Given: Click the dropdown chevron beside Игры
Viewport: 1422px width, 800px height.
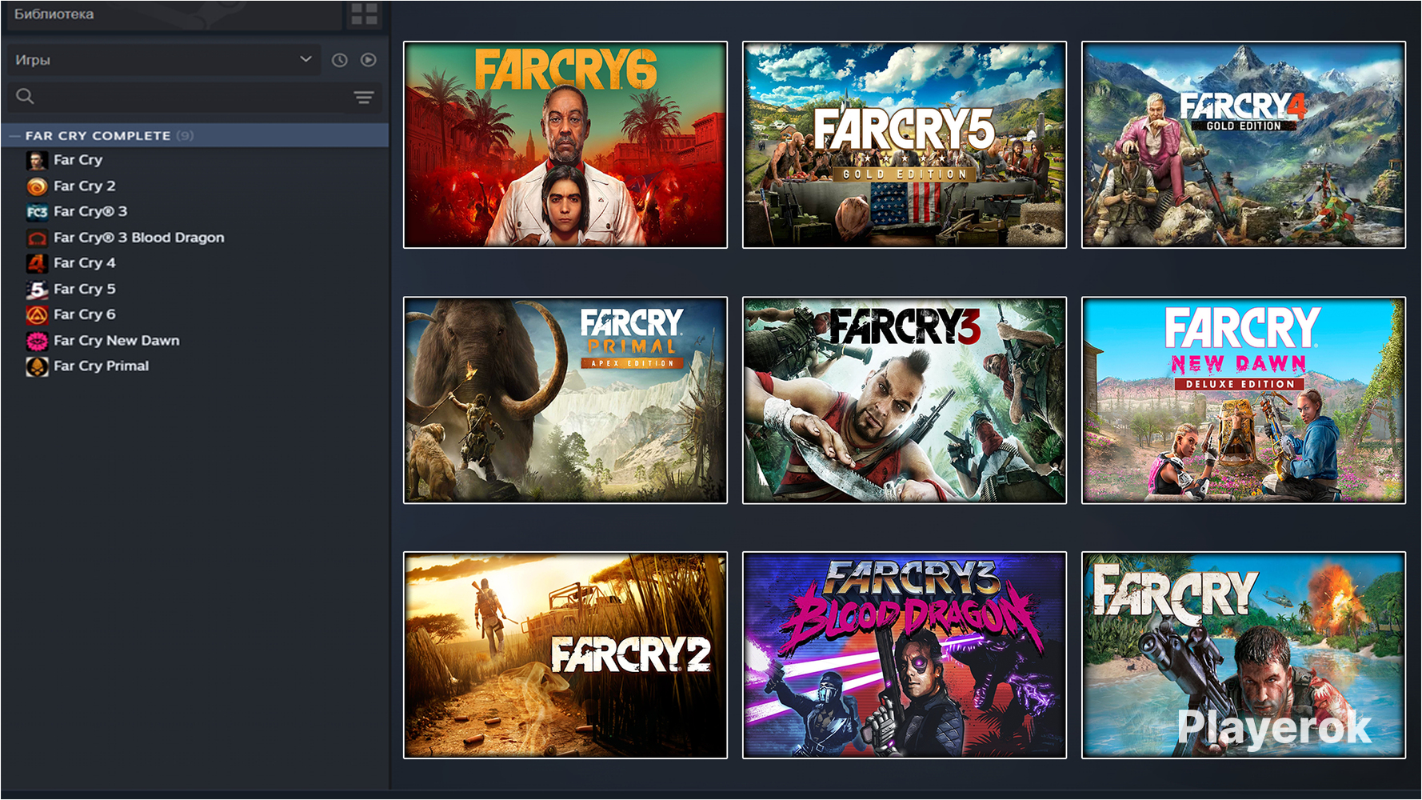Looking at the screenshot, I should [306, 59].
